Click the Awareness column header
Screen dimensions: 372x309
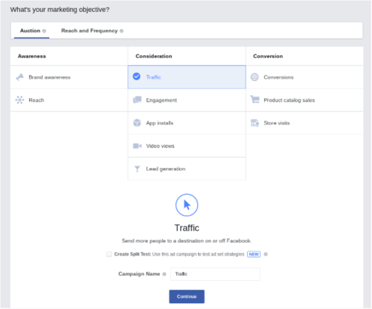pyautogui.click(x=32, y=56)
